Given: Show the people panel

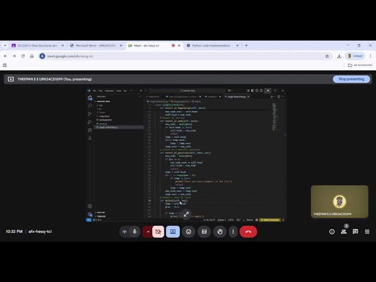Looking at the screenshot, I should coord(344,231).
